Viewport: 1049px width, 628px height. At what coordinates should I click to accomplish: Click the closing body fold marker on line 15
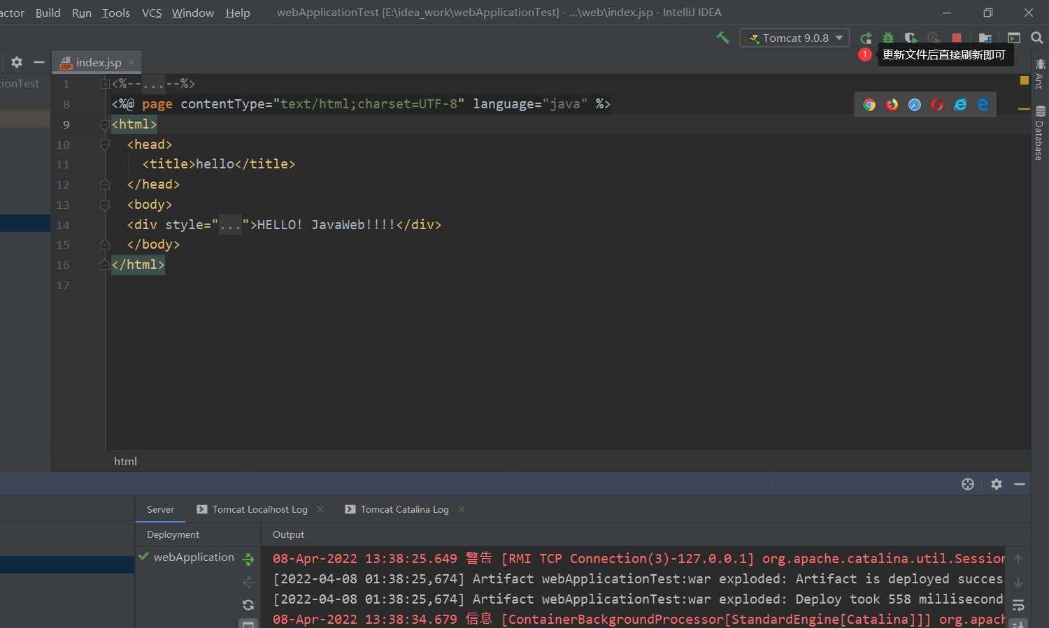tap(105, 244)
